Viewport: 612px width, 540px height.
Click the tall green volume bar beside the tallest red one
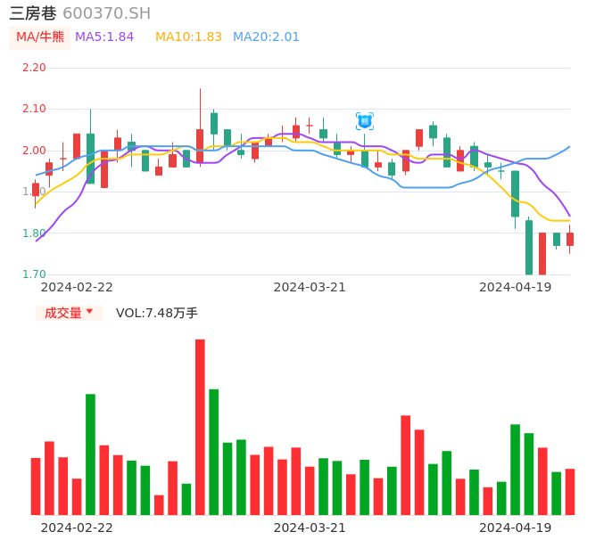[214, 452]
